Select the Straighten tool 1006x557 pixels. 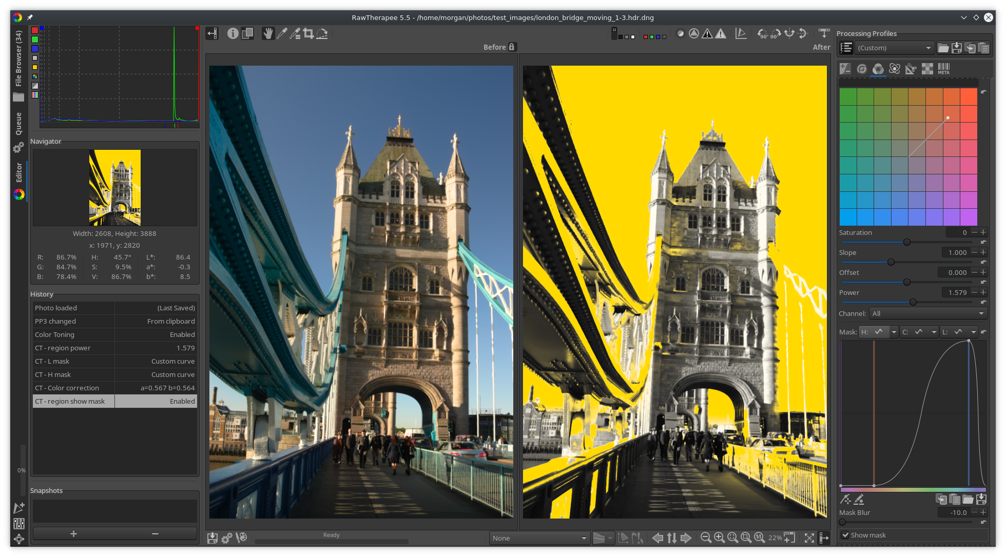tap(322, 34)
